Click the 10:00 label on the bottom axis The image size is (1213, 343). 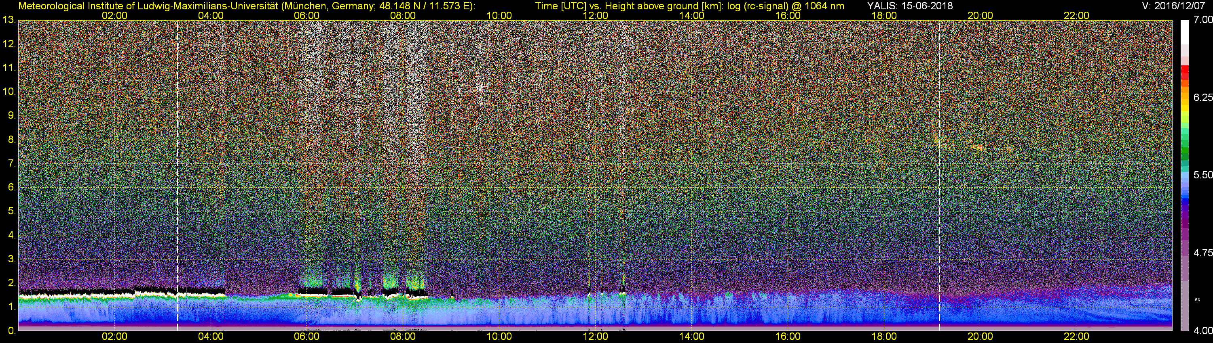(x=499, y=337)
